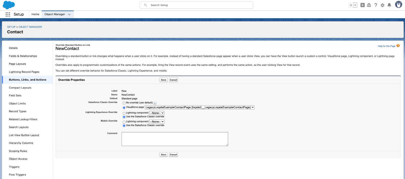Open Search Layouts in the sidebar
405x179 pixels.
pos(19,127)
